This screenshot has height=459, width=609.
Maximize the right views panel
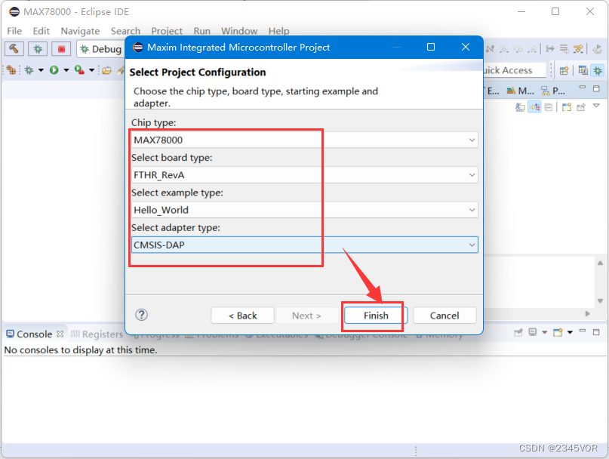coord(596,89)
